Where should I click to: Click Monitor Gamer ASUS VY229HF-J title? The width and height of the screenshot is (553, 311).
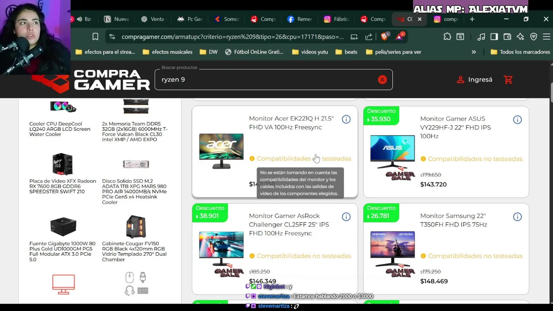click(455, 127)
